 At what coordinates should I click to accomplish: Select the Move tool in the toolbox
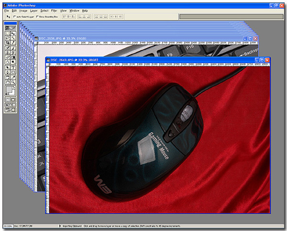13,33
